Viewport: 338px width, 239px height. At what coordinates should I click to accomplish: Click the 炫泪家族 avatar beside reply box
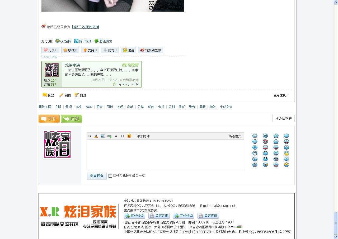pos(57,144)
